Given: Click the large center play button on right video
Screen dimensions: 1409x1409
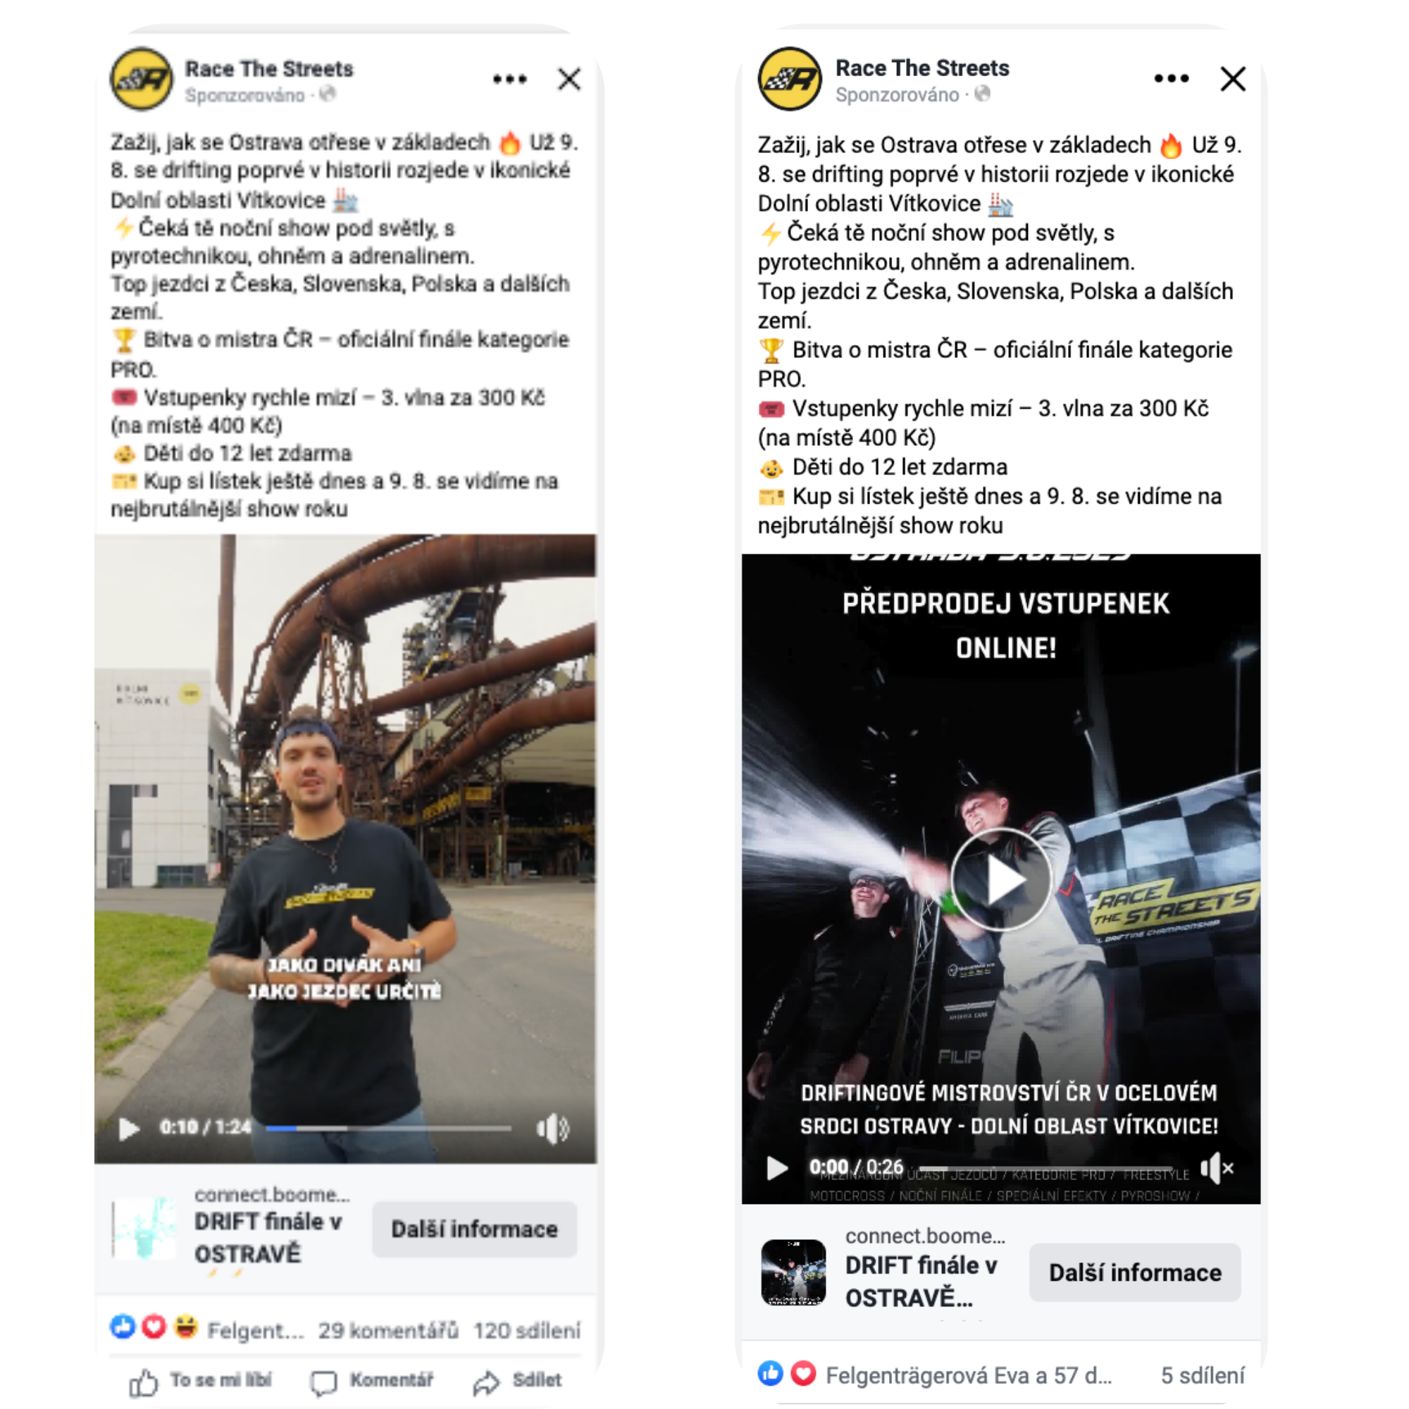Looking at the screenshot, I should point(1000,879).
